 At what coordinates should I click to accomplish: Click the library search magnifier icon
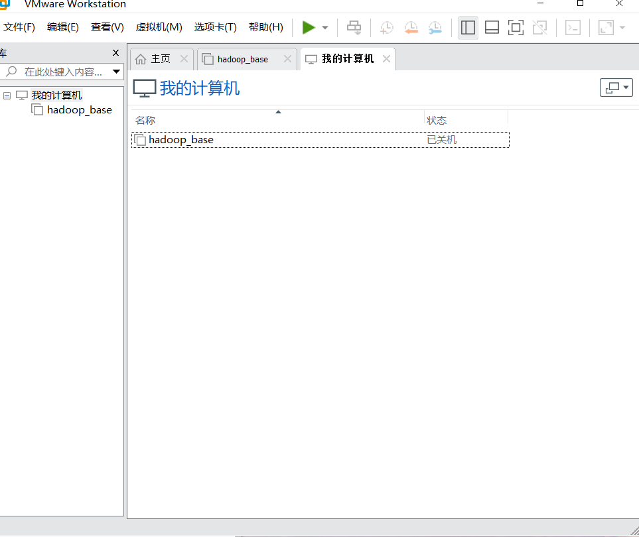[12, 72]
